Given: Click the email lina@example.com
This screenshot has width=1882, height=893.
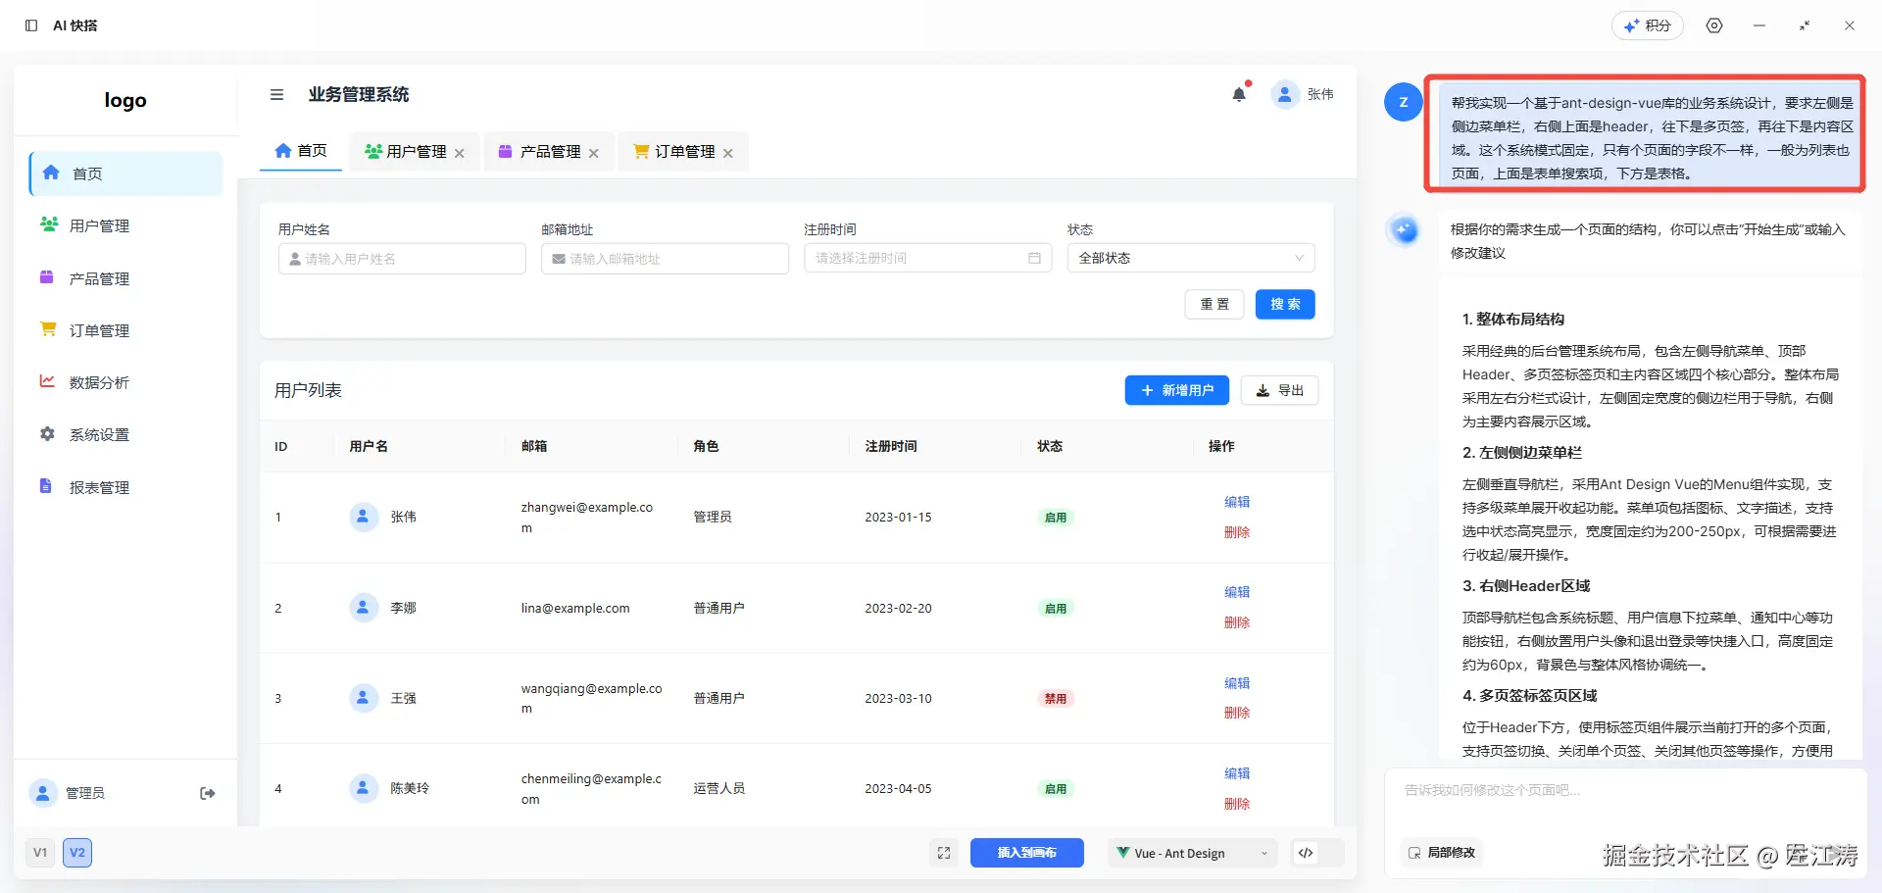Looking at the screenshot, I should (575, 608).
